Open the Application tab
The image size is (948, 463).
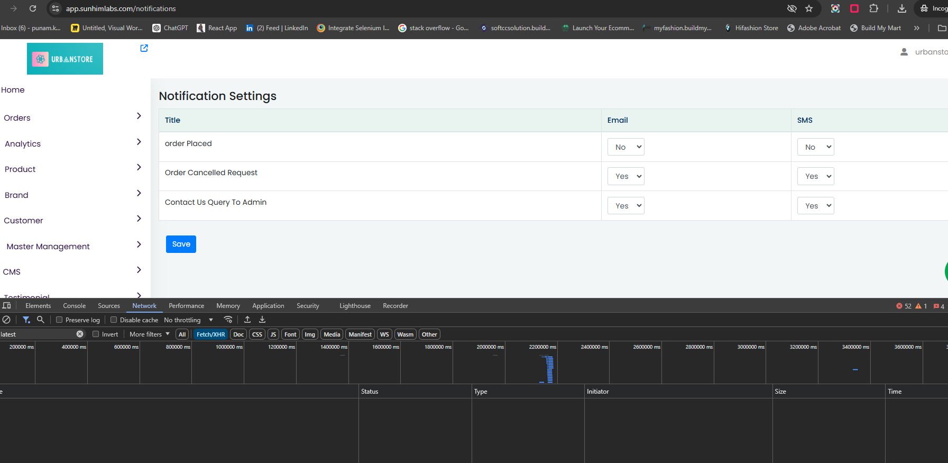tap(268, 306)
